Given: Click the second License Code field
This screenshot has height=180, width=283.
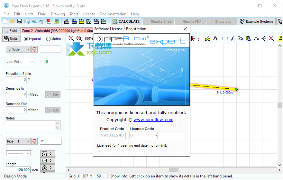Looking at the screenshot, I should (x=170, y=135).
